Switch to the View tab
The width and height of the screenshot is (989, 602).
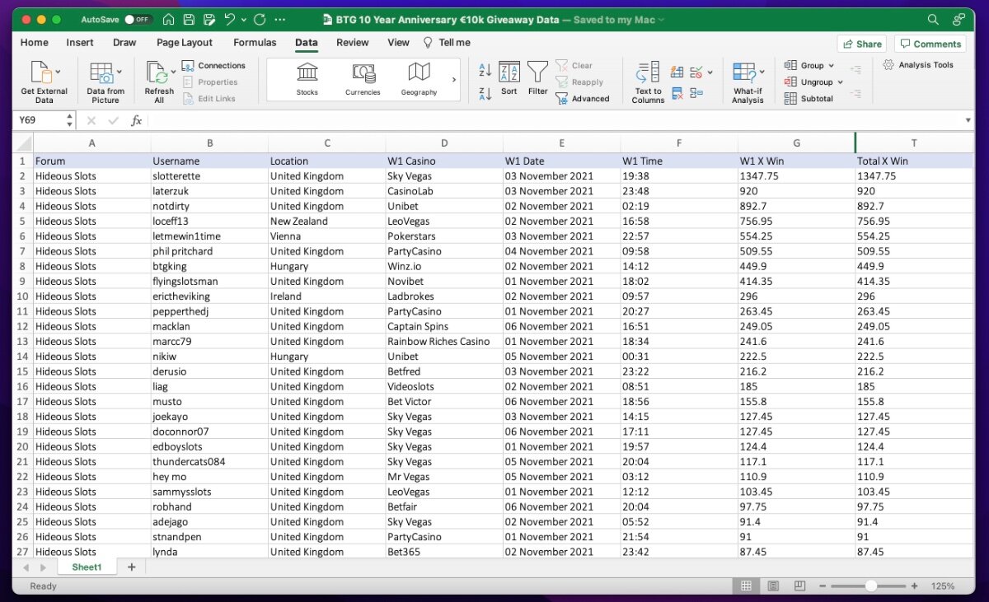pyautogui.click(x=398, y=43)
